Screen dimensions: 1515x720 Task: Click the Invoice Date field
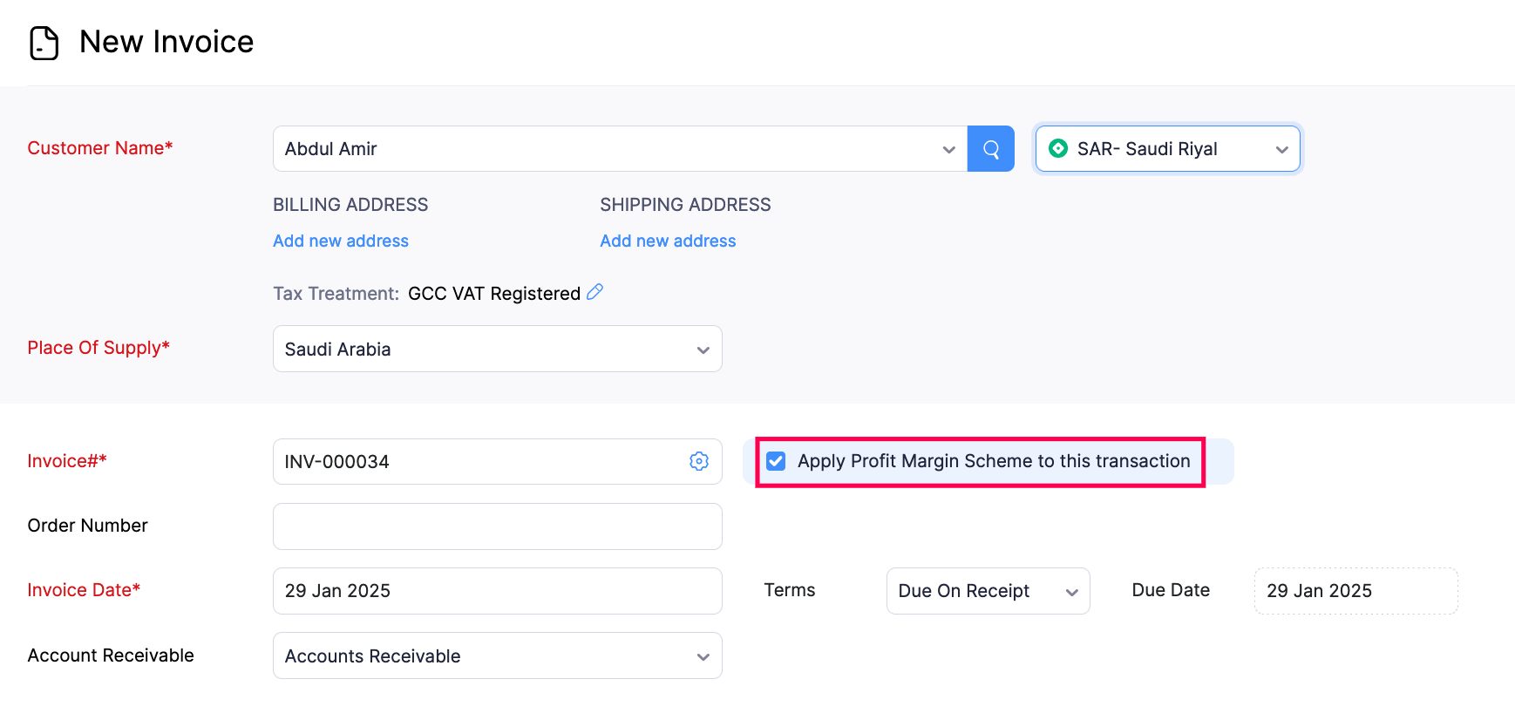497,591
